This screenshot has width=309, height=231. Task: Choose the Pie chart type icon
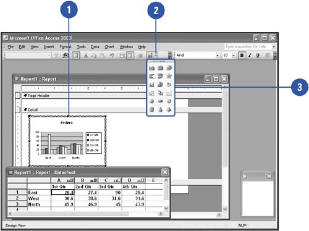[x=152, y=101]
